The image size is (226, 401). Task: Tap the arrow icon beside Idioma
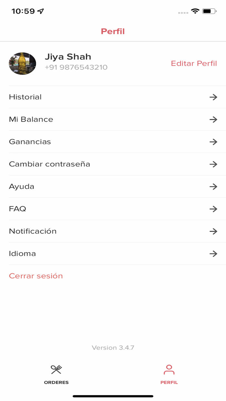[x=213, y=254]
